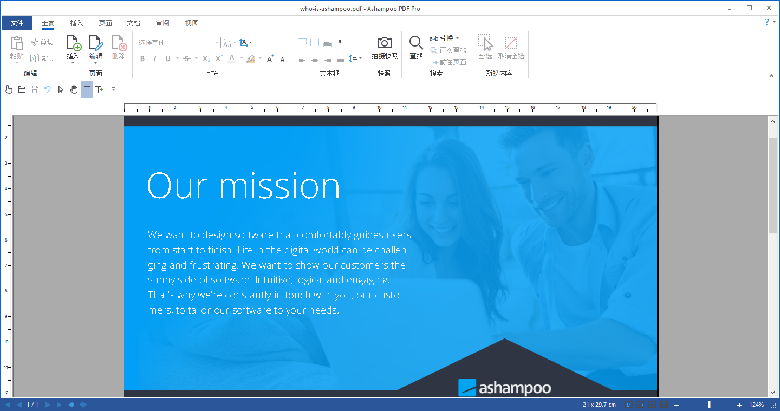Screen dimensions: 780x411
Task: Toggle Underline formatting
Action: tap(168, 58)
